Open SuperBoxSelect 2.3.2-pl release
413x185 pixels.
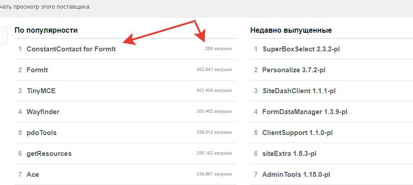pos(301,49)
